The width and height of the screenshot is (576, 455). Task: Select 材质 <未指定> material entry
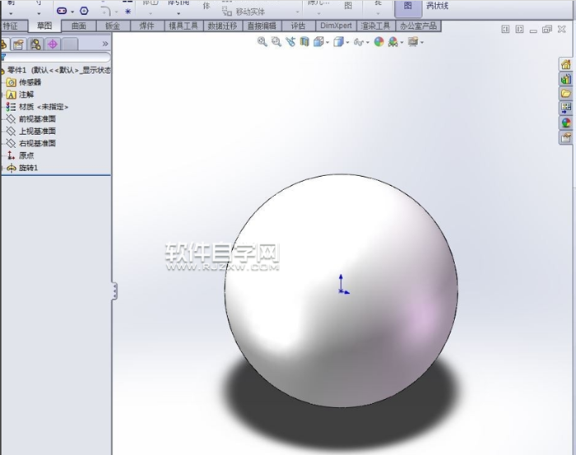[x=44, y=107]
